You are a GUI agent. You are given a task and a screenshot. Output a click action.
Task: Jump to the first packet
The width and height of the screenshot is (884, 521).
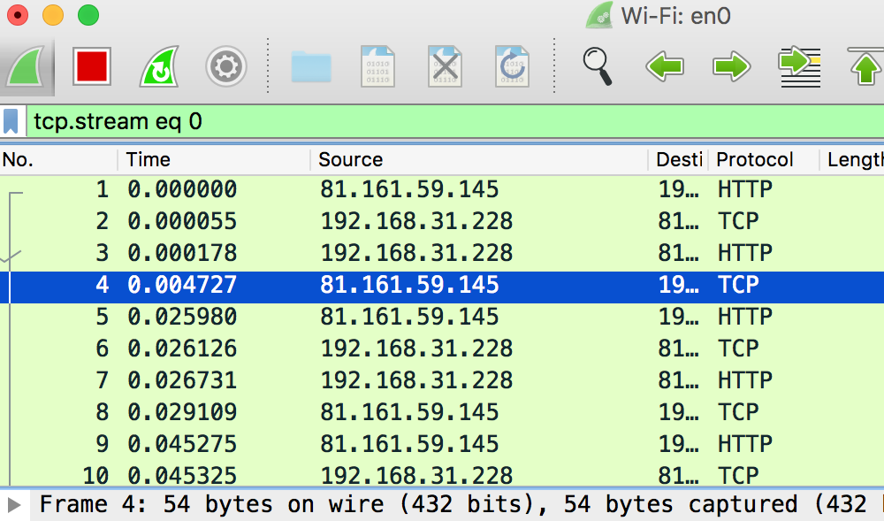[x=866, y=67]
